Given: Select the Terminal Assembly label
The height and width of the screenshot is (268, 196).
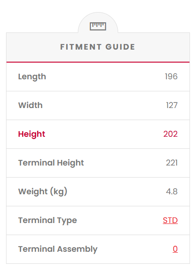Looking at the screenshot, I should 58,249.
